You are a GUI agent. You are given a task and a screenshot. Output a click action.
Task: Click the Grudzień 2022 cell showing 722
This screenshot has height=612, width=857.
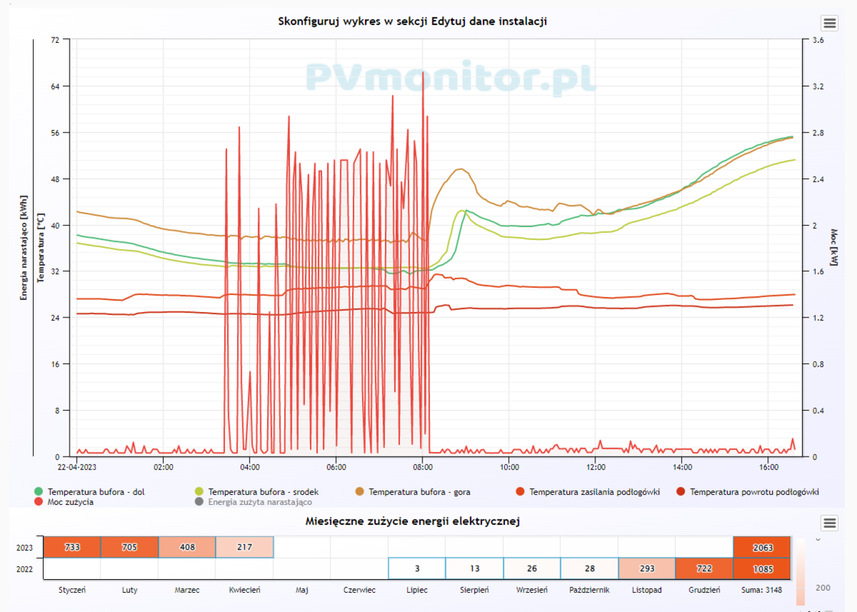coord(704,568)
